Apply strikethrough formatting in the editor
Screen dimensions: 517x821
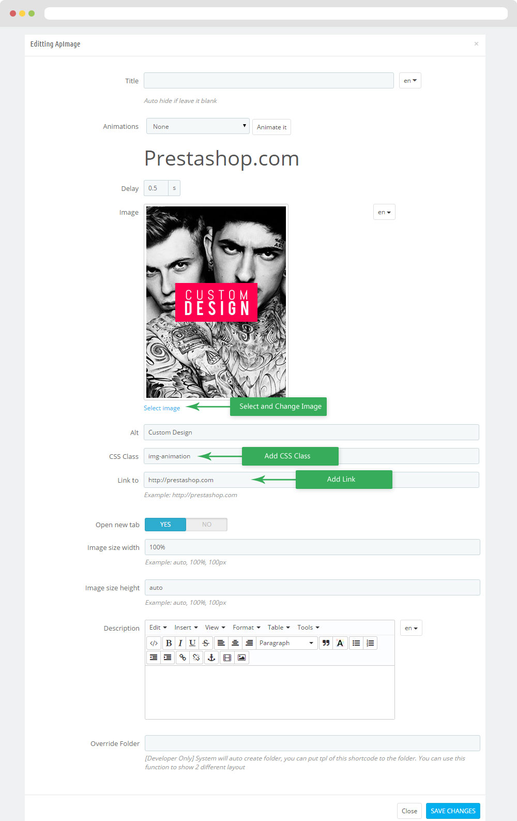[206, 643]
